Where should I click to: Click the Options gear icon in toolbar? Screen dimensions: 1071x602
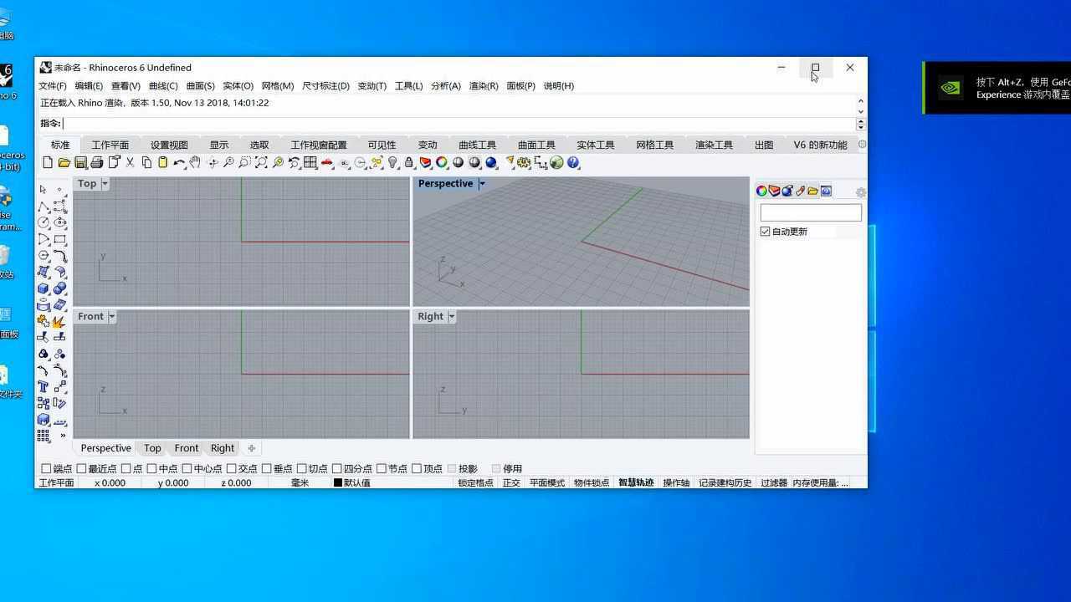(525, 162)
